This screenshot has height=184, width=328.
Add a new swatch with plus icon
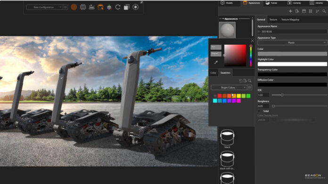[215, 96]
